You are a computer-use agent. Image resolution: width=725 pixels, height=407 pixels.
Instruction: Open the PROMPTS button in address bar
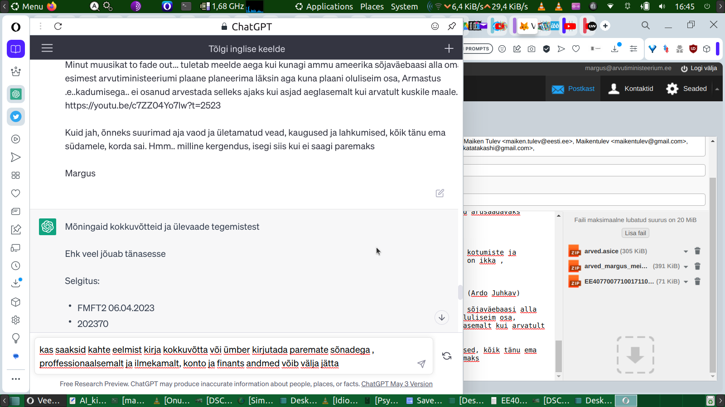point(478,49)
